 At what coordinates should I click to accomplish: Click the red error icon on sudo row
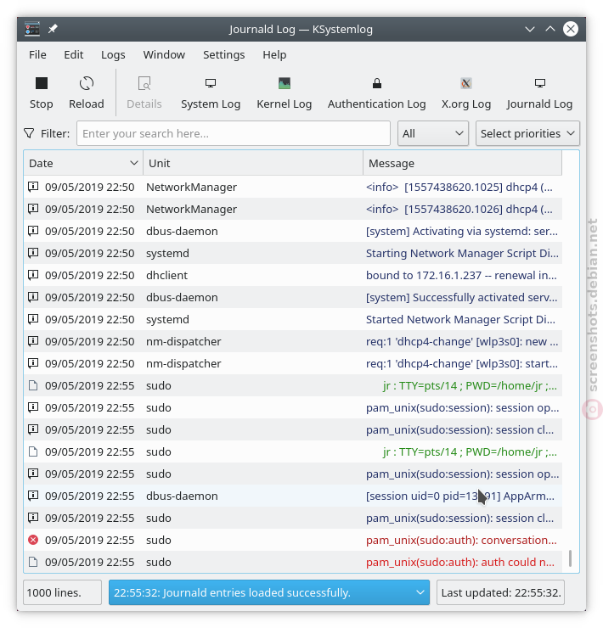(x=33, y=540)
